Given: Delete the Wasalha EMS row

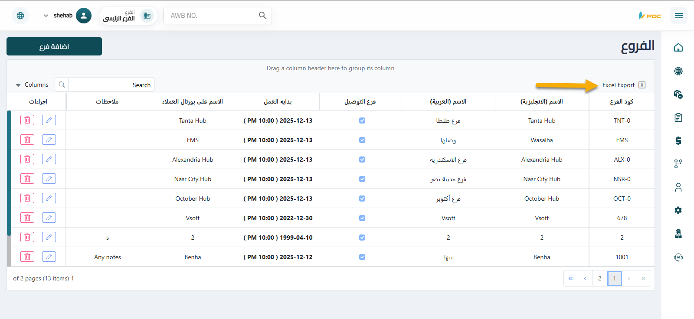Looking at the screenshot, I should click(27, 140).
